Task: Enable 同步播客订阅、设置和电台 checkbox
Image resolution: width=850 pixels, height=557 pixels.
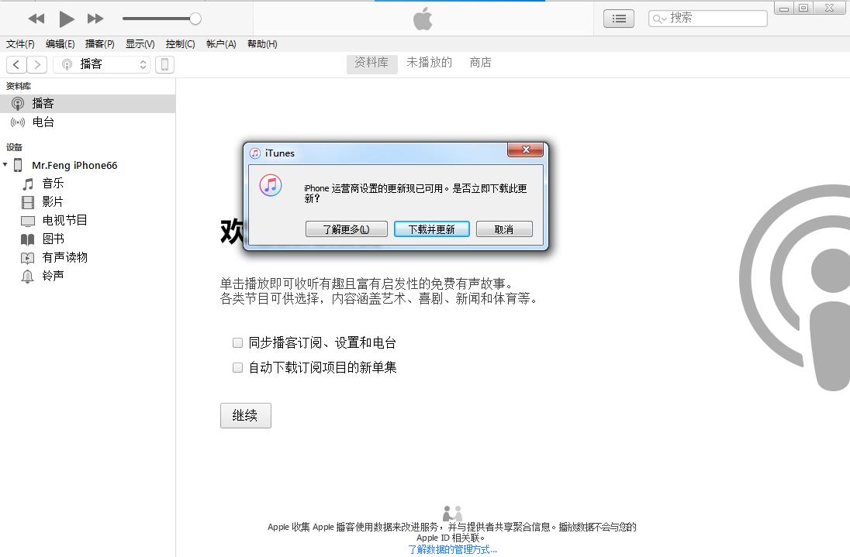Action: [x=237, y=342]
